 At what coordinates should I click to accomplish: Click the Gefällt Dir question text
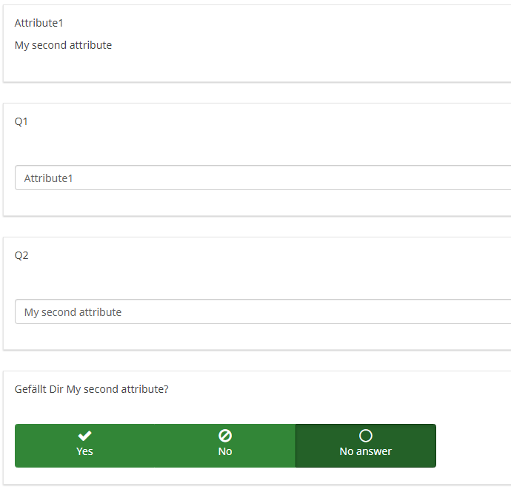coord(91,389)
